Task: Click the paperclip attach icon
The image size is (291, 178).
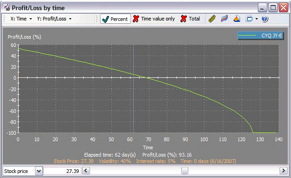Action: tap(212, 19)
